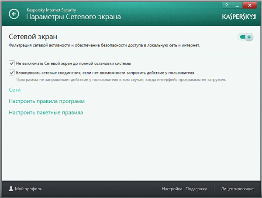
Task: Open the Сети link
Action: 15,90
